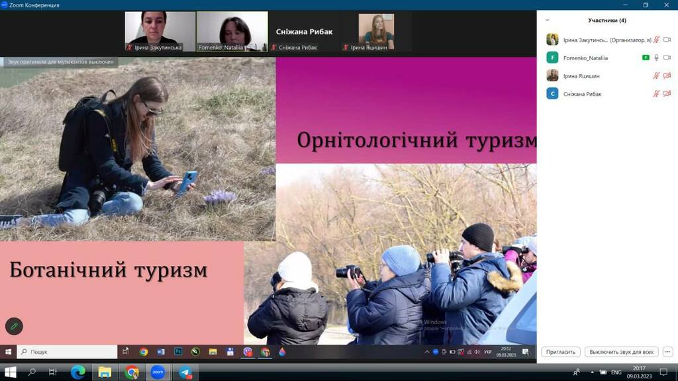Click Выключить звук для всех button
This screenshot has height=381, width=678.
(622, 352)
